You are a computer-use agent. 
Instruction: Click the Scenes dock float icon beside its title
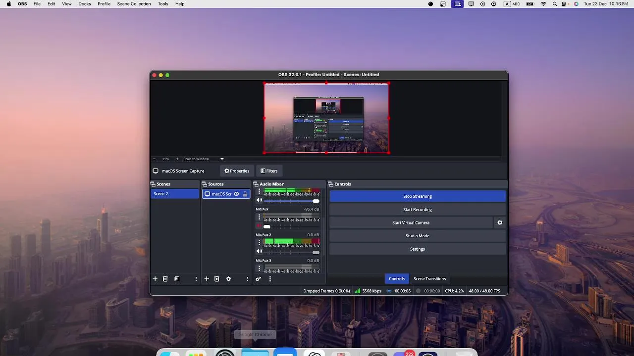pos(154,184)
